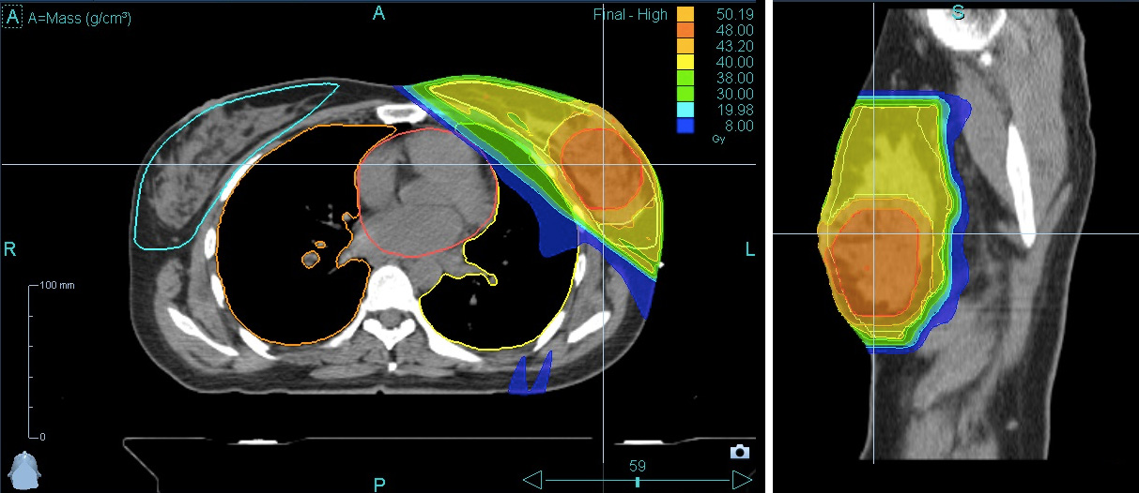Image resolution: width=1139 pixels, height=493 pixels.
Task: Click the 43.20 Gy swatch
Action: click(x=685, y=46)
